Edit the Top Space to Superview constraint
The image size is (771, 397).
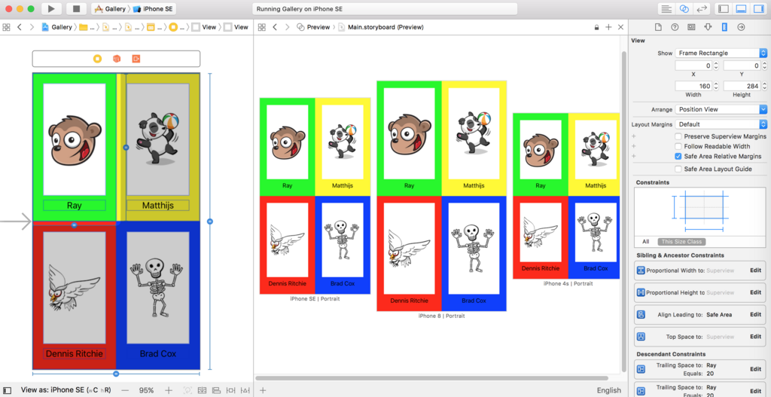point(755,337)
